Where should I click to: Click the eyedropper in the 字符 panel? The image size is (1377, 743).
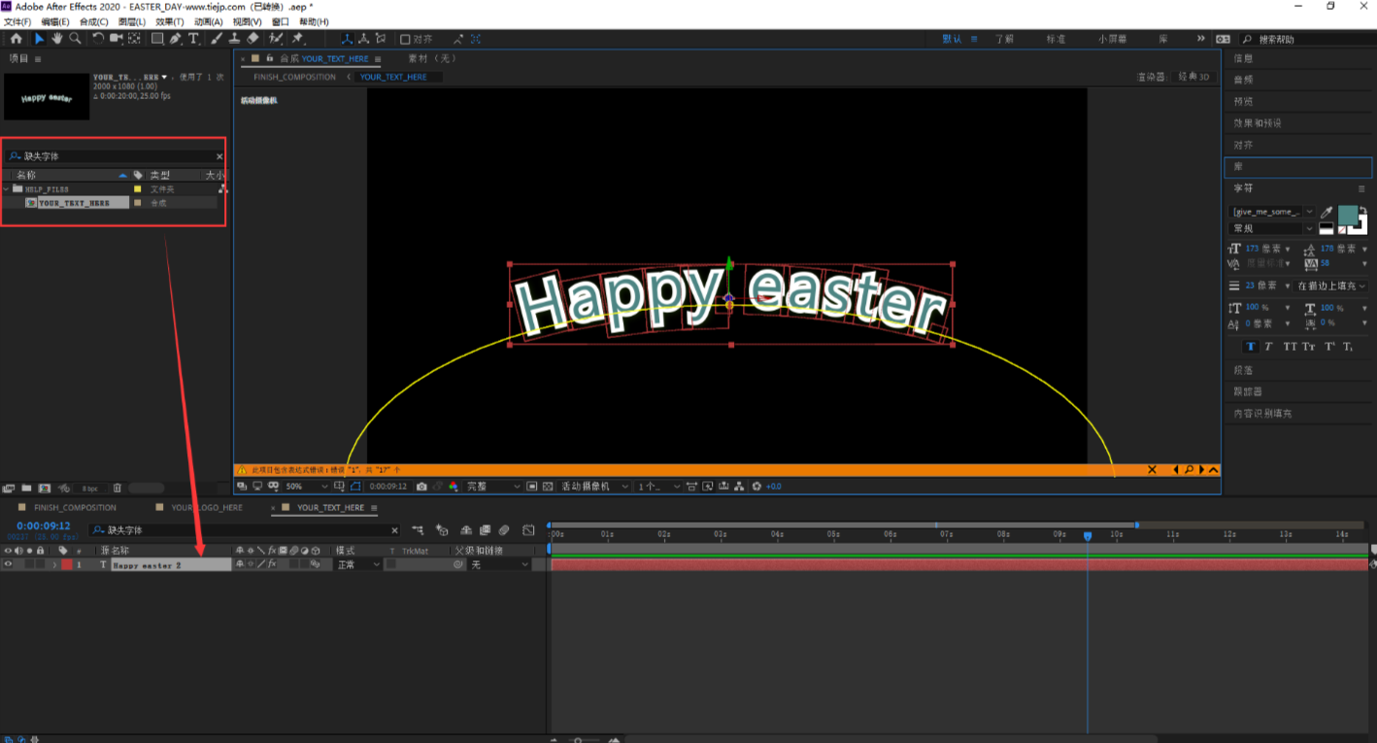click(x=1327, y=212)
